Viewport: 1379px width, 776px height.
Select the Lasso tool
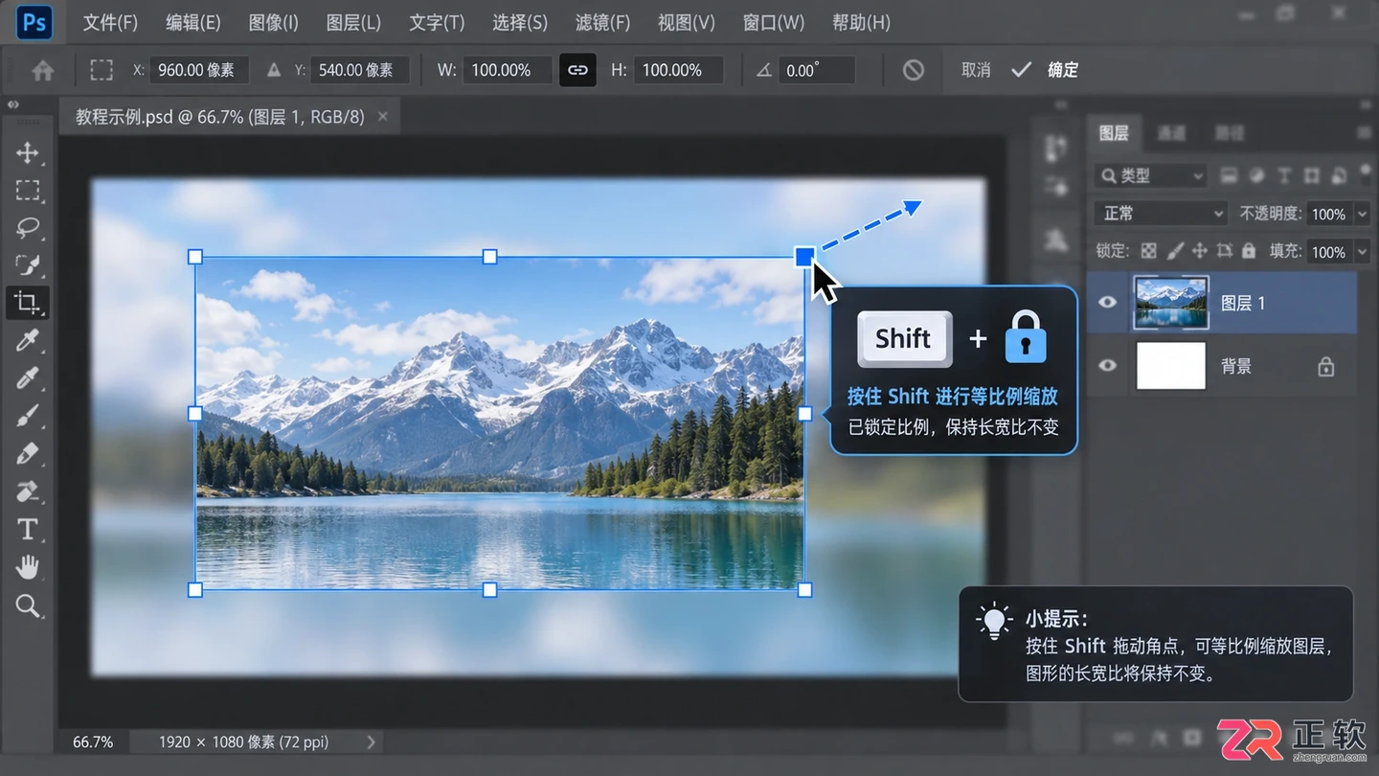(28, 228)
